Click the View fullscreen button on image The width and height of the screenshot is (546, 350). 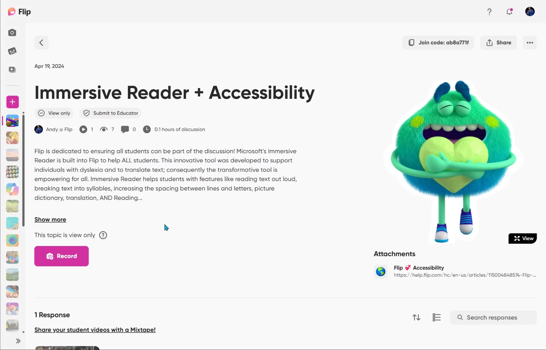523,239
